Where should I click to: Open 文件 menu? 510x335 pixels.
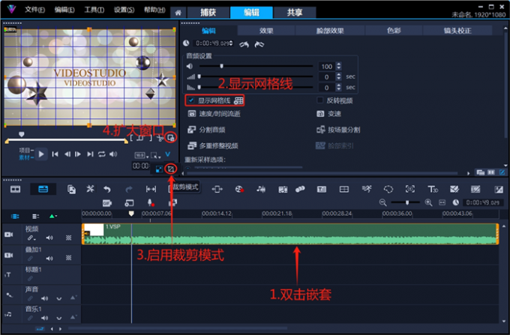[34, 10]
